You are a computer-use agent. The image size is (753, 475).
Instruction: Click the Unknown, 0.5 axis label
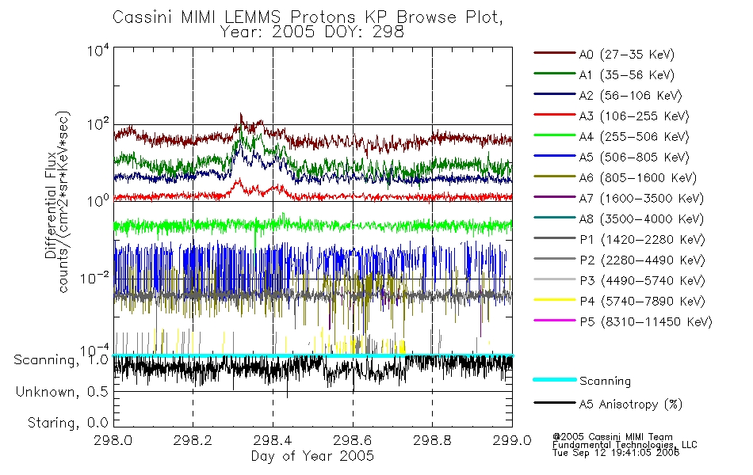point(62,392)
